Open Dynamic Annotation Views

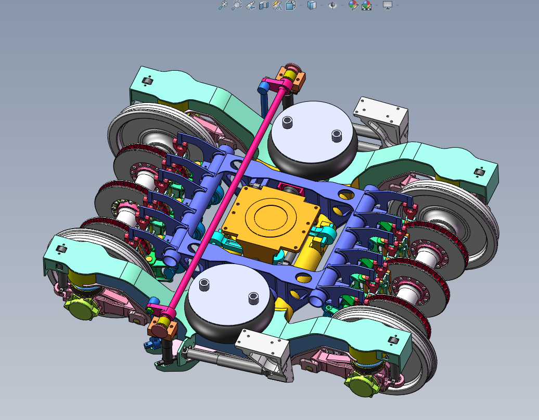pos(277,5)
